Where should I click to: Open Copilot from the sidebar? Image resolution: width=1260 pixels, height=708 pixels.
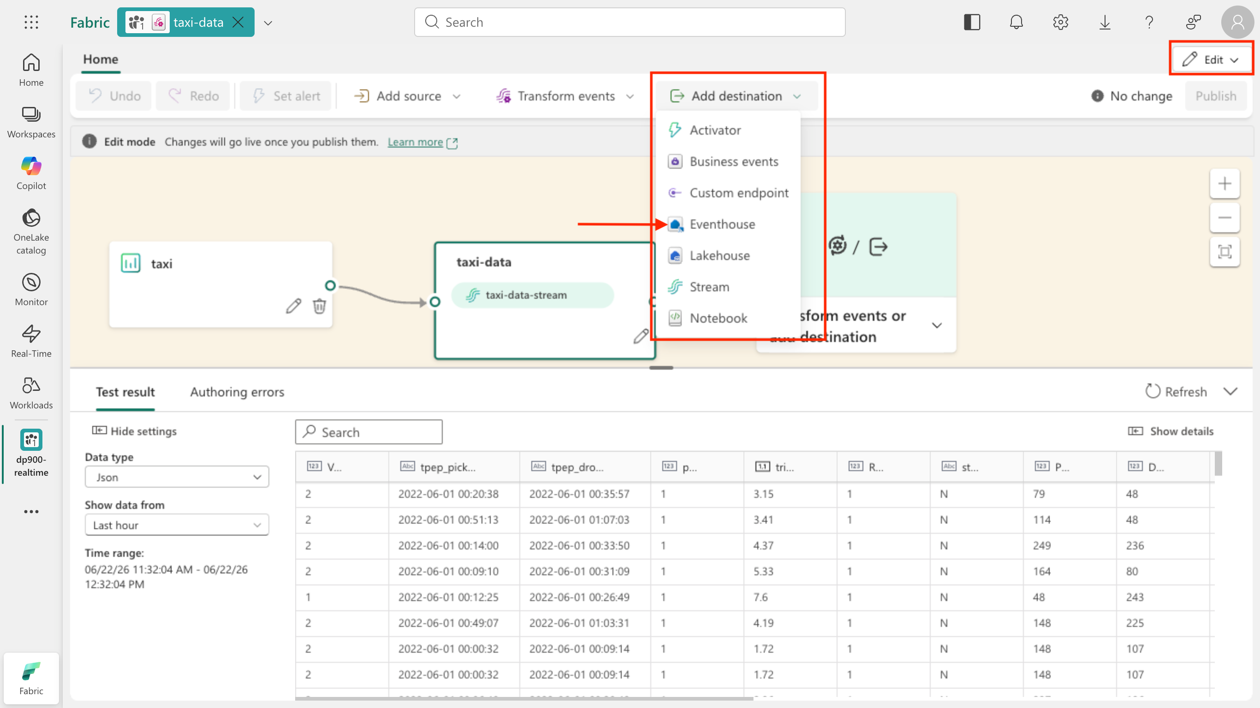coord(31,173)
